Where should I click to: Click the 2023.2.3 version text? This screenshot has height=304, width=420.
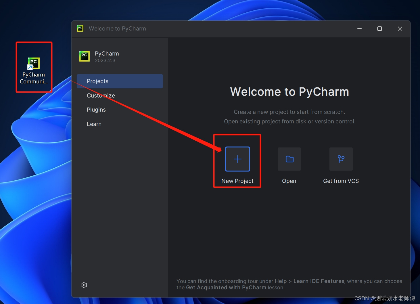(x=105, y=60)
